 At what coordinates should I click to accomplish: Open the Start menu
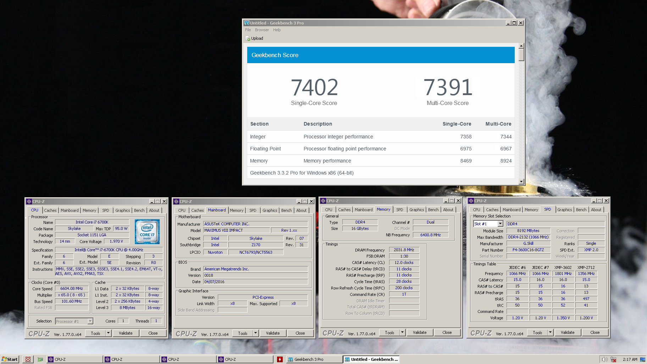[x=10, y=359]
